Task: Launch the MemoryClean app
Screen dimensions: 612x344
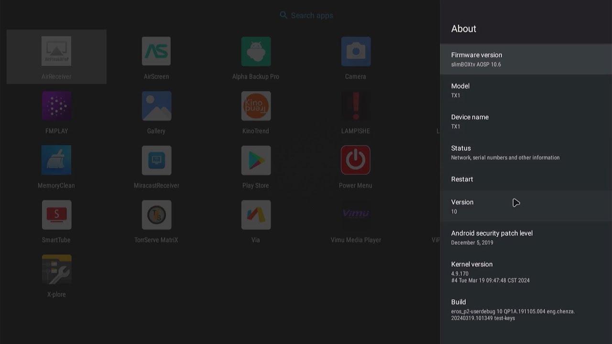Action: 56,160
